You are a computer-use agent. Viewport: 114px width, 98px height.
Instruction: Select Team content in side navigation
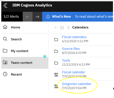coord(25,63)
